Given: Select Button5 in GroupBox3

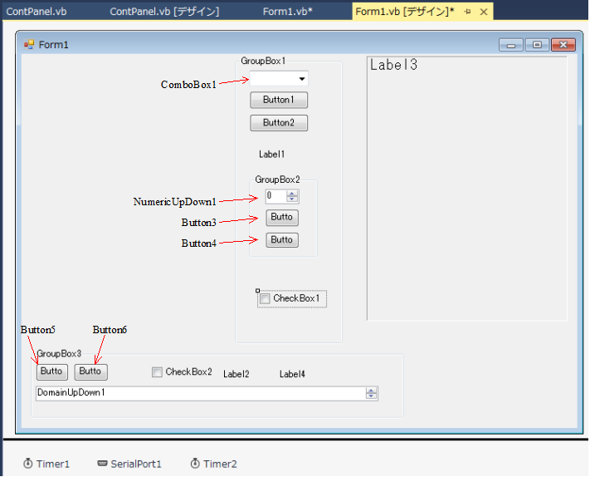Looking at the screenshot, I should (51, 371).
